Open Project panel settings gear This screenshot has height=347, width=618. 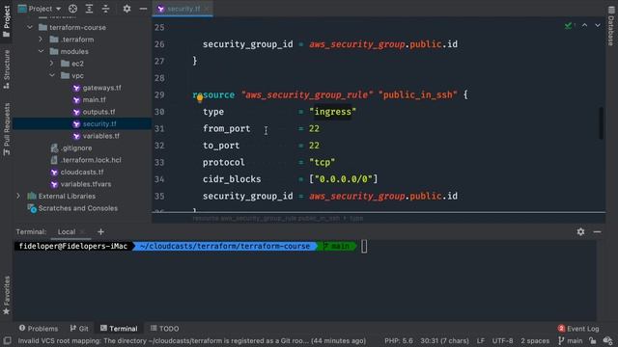click(x=126, y=9)
